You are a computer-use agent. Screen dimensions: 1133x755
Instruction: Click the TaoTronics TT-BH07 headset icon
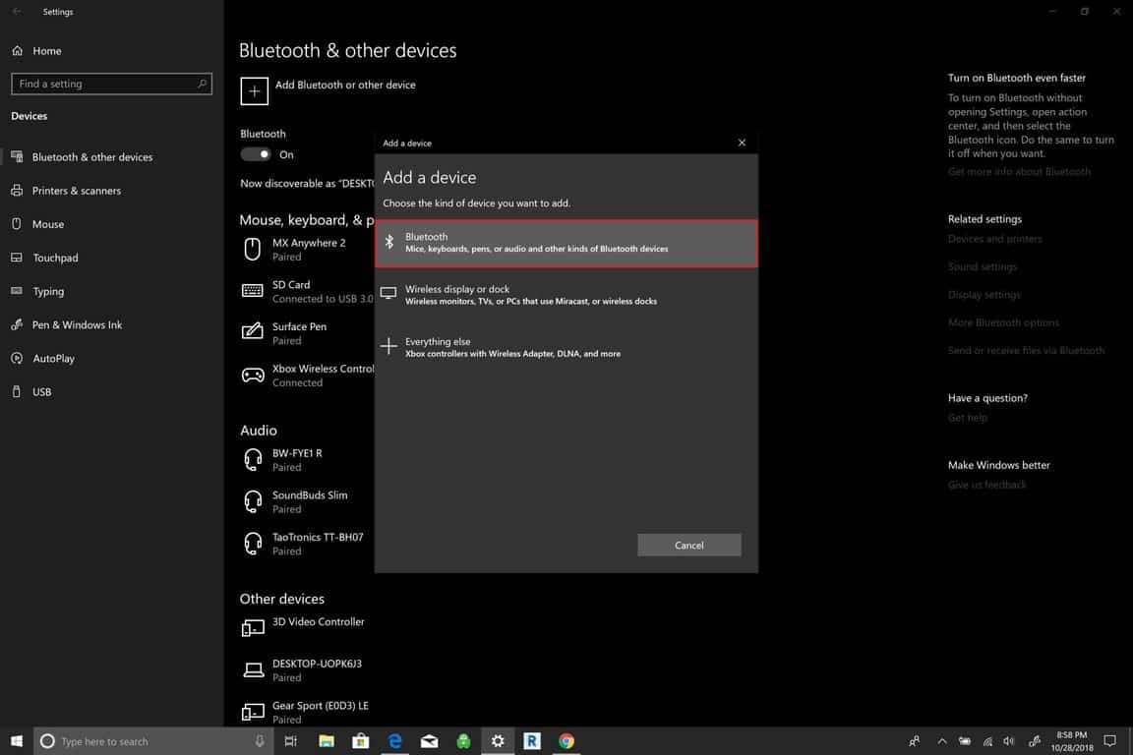coord(253,544)
